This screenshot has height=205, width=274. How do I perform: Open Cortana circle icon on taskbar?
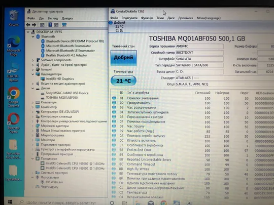click(112, 203)
